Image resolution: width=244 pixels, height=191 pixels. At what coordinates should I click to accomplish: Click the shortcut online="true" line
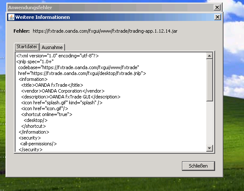click(x=47, y=114)
